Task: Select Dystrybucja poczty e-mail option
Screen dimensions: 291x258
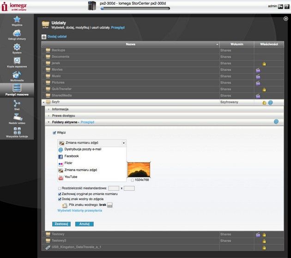Action: pyautogui.click(x=92, y=150)
